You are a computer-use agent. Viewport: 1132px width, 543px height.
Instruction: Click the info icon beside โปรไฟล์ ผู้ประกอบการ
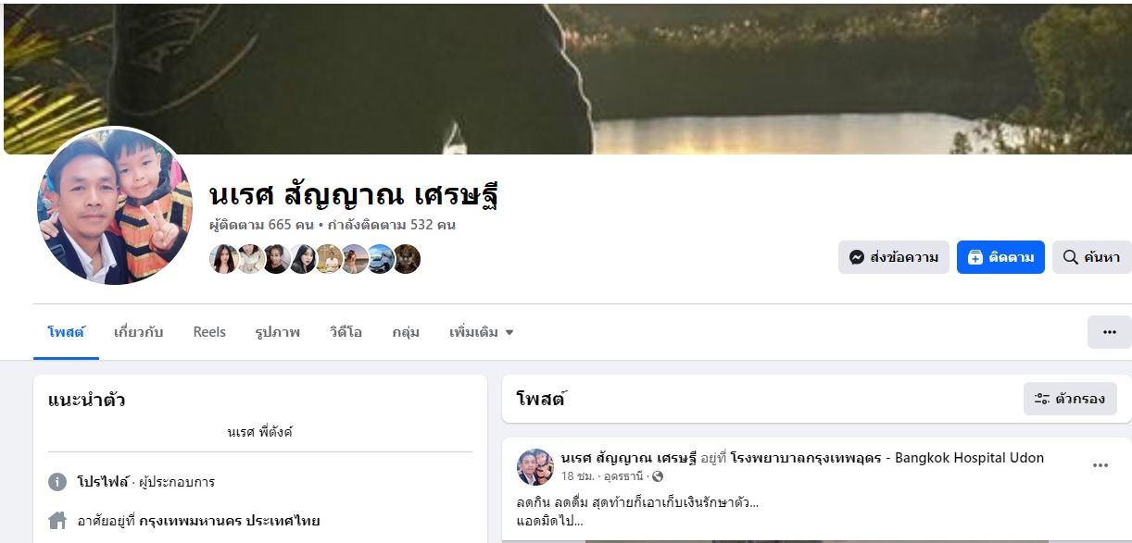coord(57,482)
